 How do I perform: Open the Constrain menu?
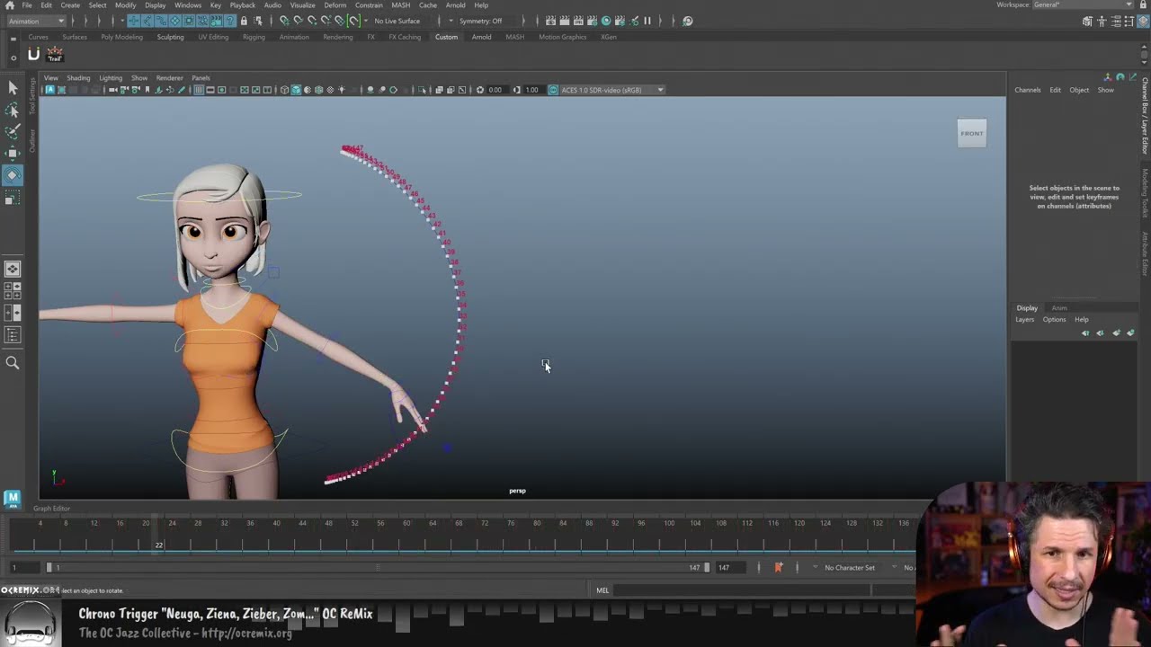point(369,5)
